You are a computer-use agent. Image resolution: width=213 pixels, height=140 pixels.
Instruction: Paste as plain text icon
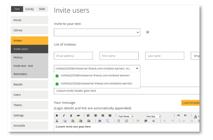click(81, 121)
